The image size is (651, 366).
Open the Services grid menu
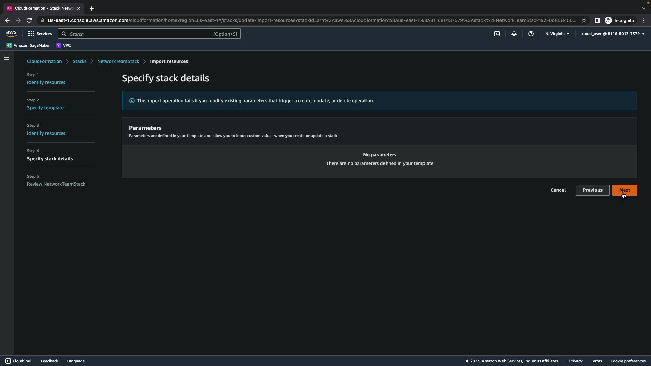pos(40,34)
